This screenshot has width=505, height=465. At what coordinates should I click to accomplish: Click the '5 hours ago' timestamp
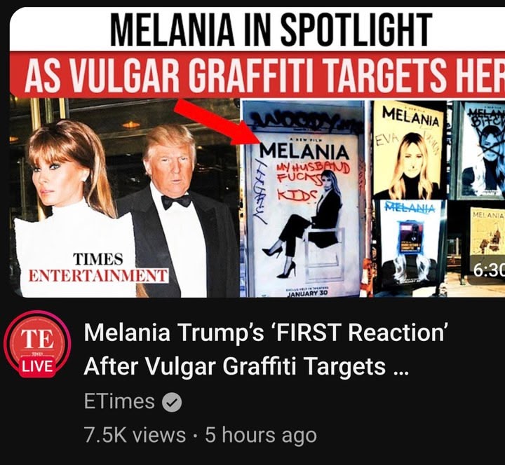click(261, 435)
